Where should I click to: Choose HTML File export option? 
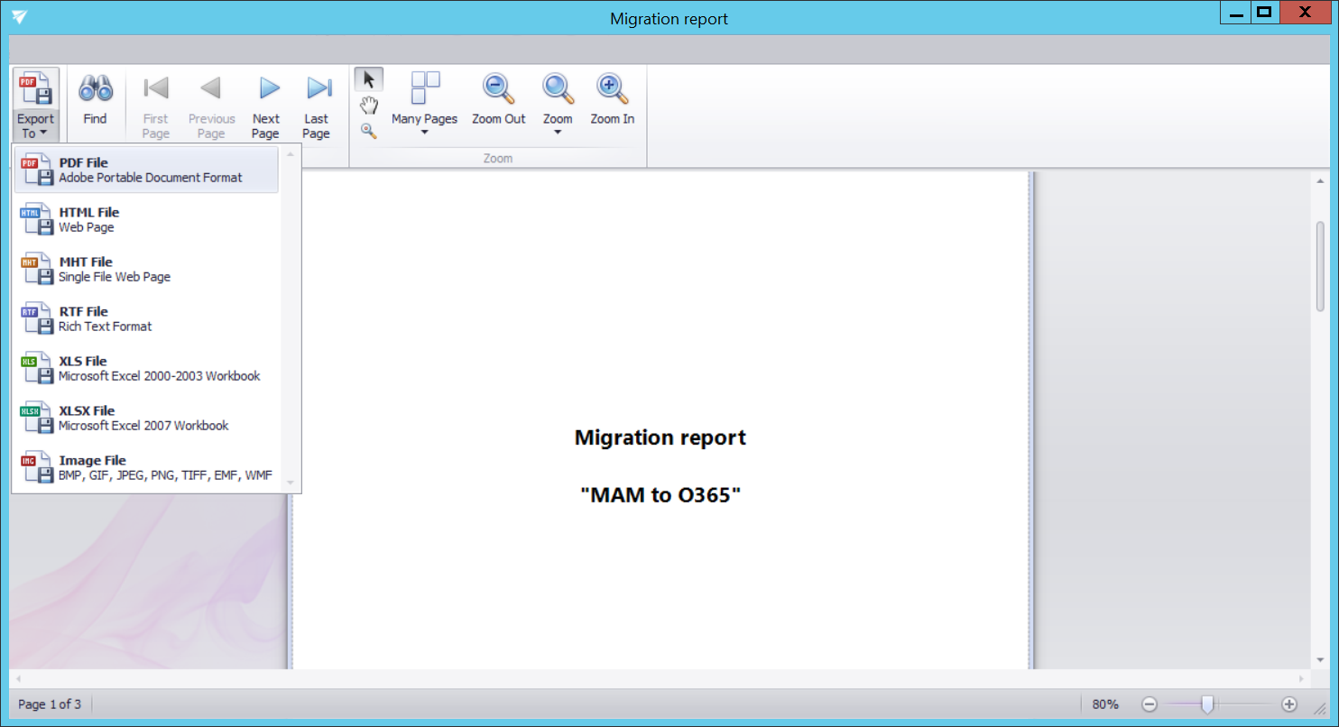146,219
